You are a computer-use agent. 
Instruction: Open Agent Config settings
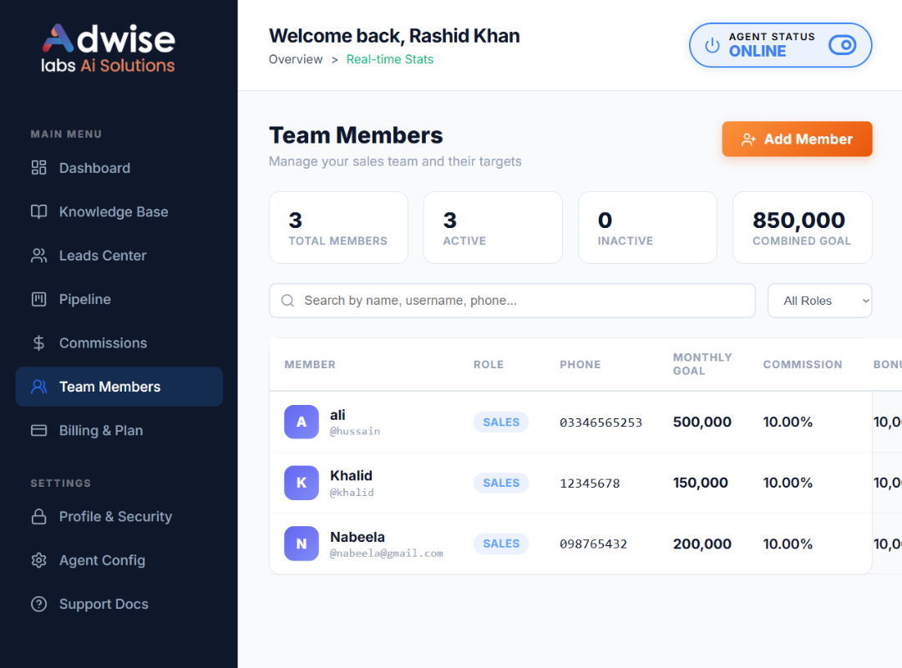[x=119, y=559]
